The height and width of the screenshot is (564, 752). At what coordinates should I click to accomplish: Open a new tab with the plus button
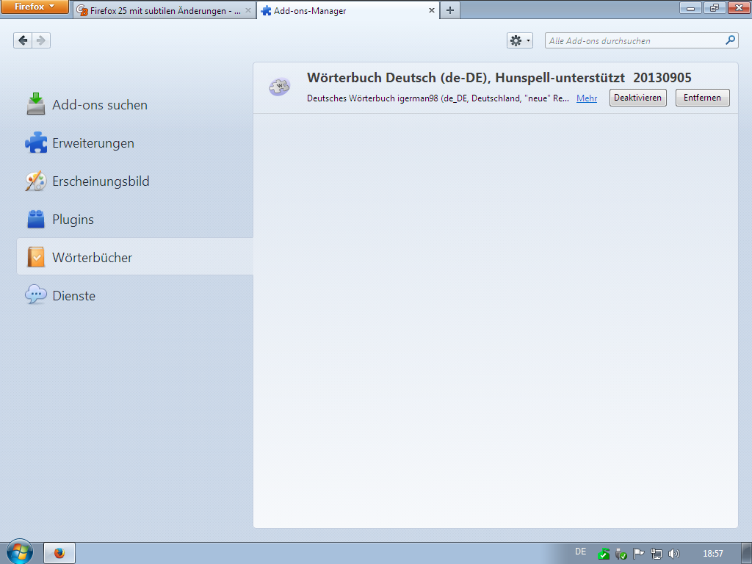coord(450,10)
